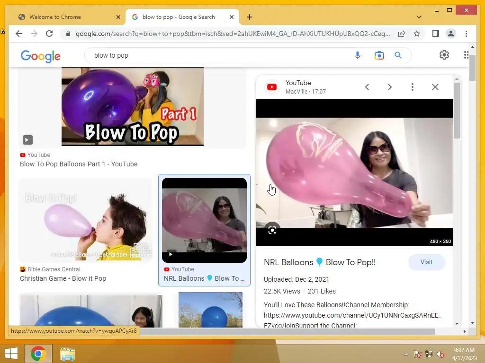Open Chrome's three-dot menu
The height and width of the screenshot is (363, 485).
coord(466,34)
